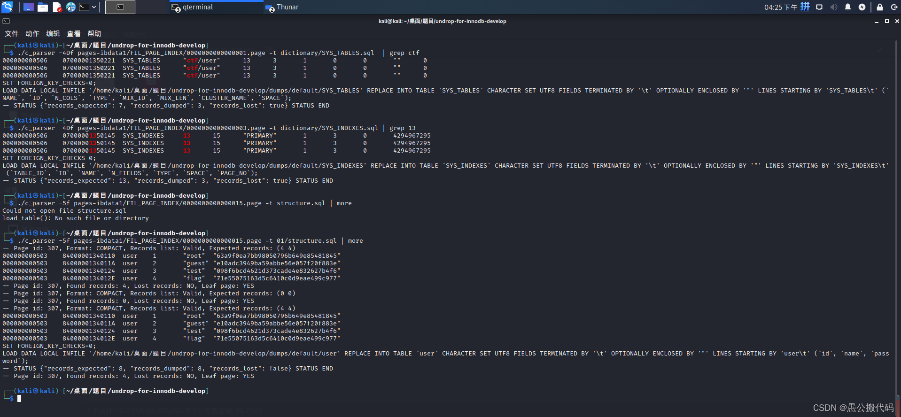Screen dimensions: 901x417
Task: Click the first 4294967295 value in SYS_INDEXES output
Action: (412, 136)
